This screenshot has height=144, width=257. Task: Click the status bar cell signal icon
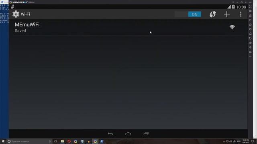click(x=229, y=7)
